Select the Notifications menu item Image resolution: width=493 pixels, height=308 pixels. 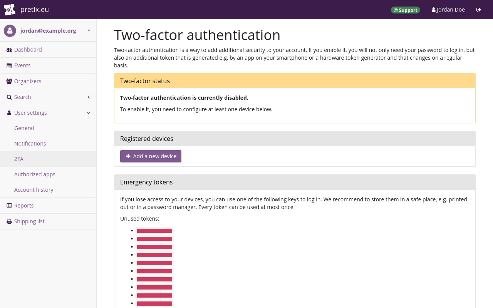click(30, 143)
